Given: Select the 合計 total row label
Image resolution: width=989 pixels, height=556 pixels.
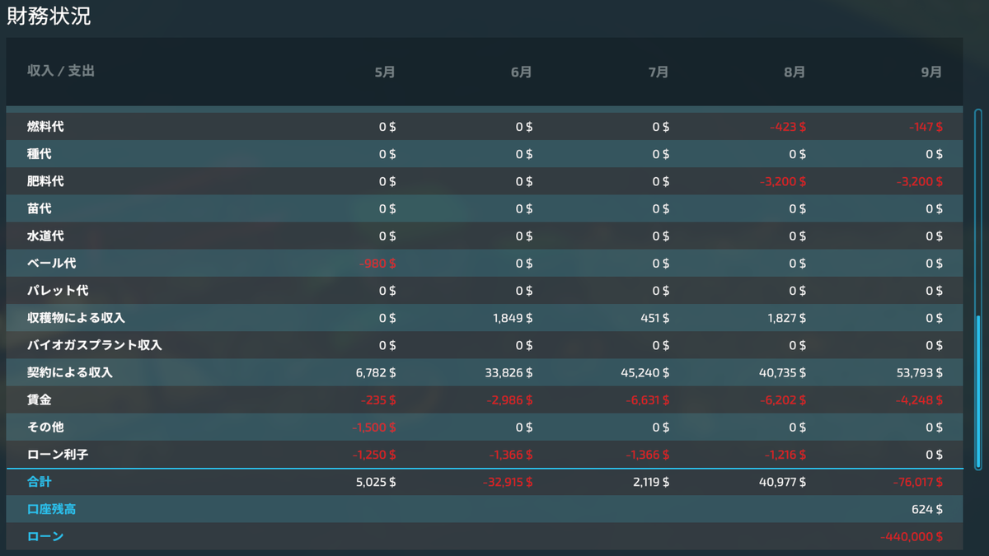Looking at the screenshot, I should (40, 482).
